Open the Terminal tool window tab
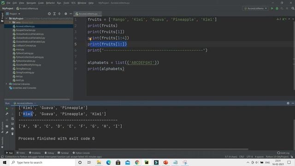Image resolution: width=295 pixels, height=166 pixels. tap(63, 153)
